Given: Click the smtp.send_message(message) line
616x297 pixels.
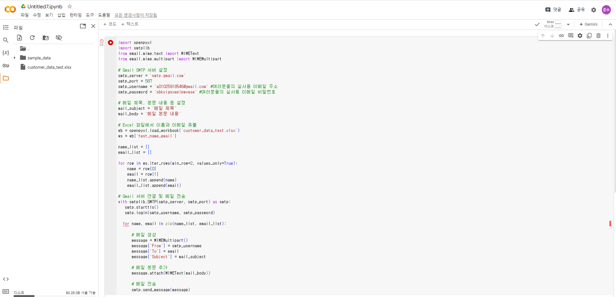Looking at the screenshot, I should pyautogui.click(x=161, y=290).
